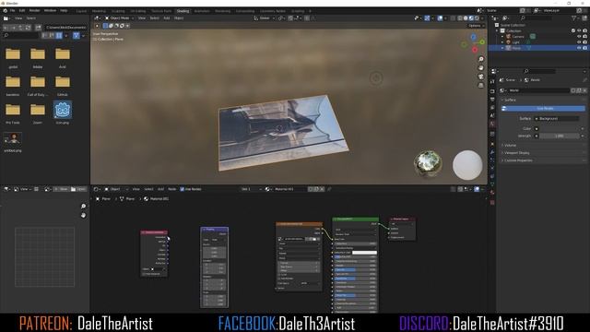Click the file browser back arrow

coord(6,28)
